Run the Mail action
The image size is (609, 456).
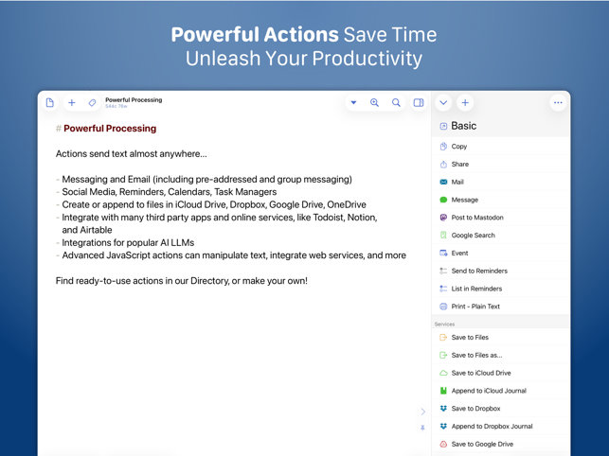(x=500, y=182)
